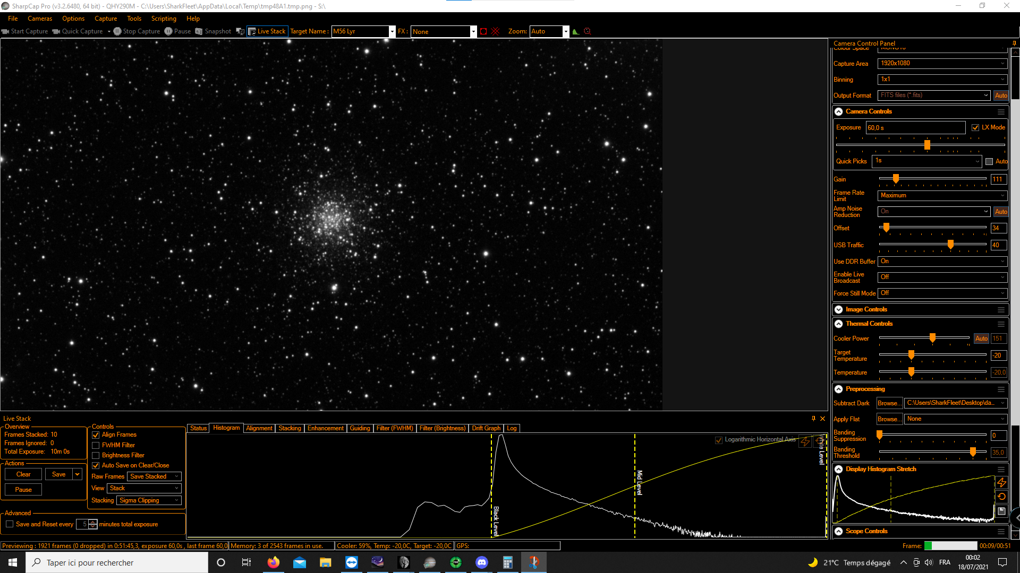Click the red reticle icon in toolbar
The width and height of the screenshot is (1020, 573).
tap(588, 31)
